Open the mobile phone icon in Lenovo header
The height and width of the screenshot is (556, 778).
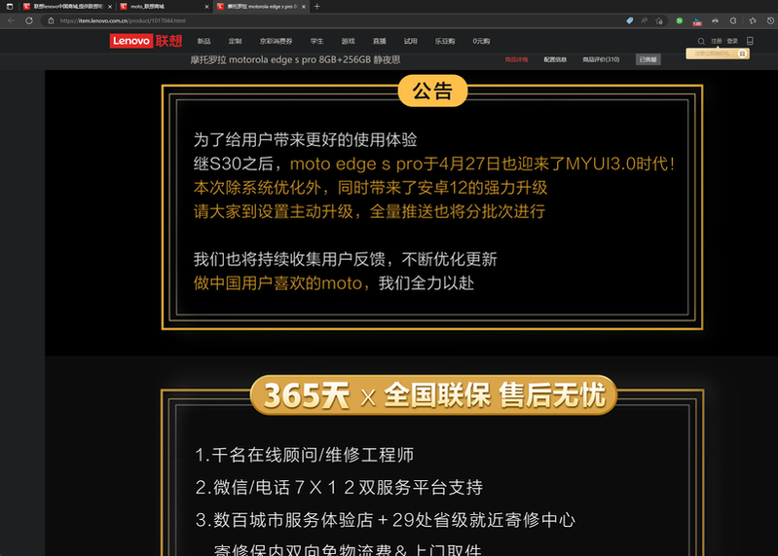[x=750, y=41]
